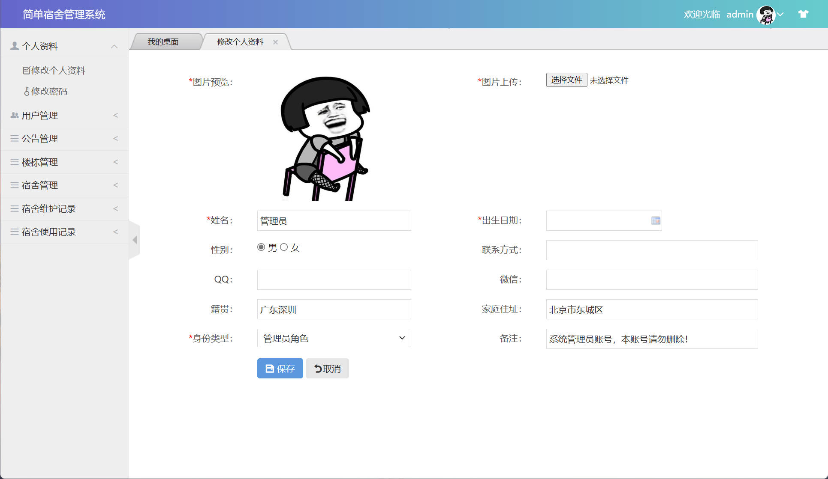Click the admin avatar thumbnail in top bar

pyautogui.click(x=767, y=15)
